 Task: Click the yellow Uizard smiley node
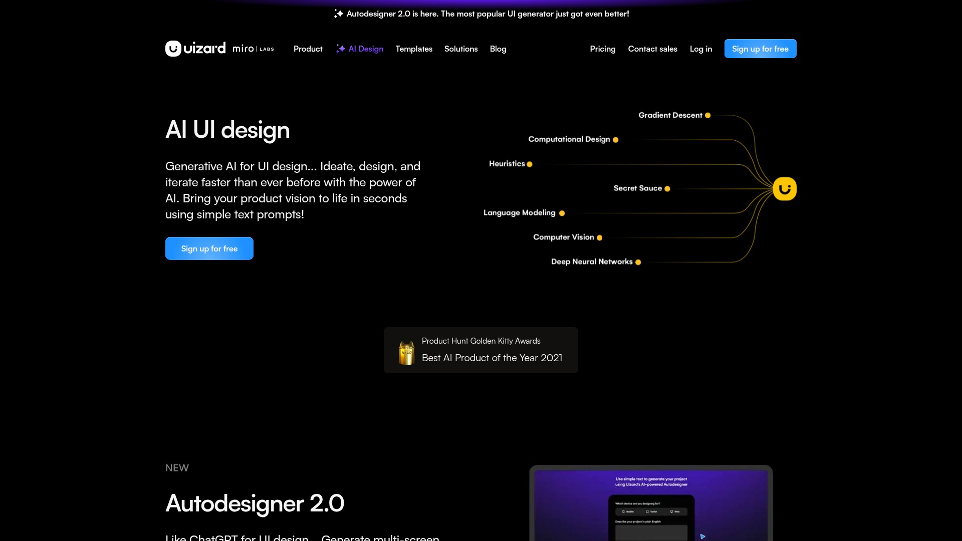pyautogui.click(x=785, y=189)
